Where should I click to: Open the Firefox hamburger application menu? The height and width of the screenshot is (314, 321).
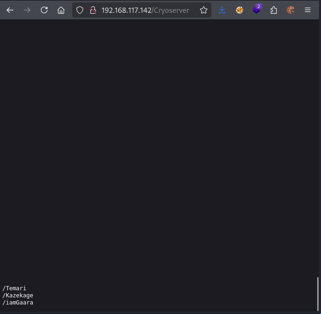point(308,10)
